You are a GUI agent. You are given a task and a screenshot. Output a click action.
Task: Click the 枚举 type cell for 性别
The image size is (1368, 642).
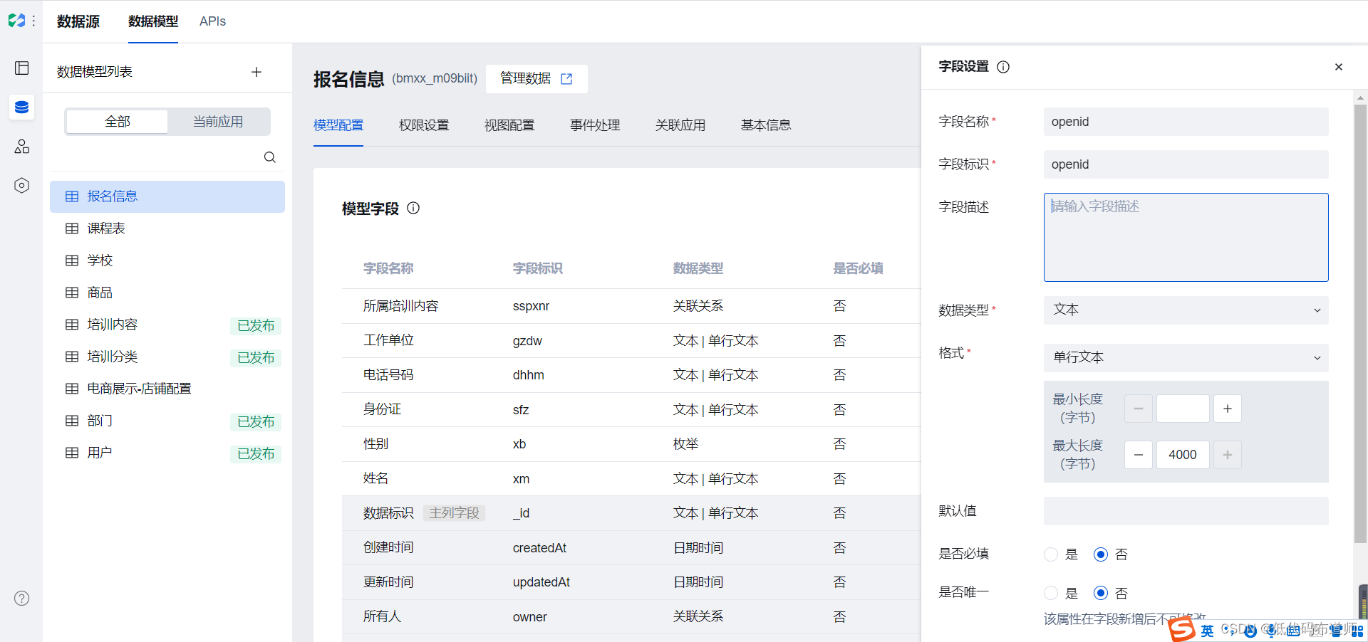coord(685,444)
